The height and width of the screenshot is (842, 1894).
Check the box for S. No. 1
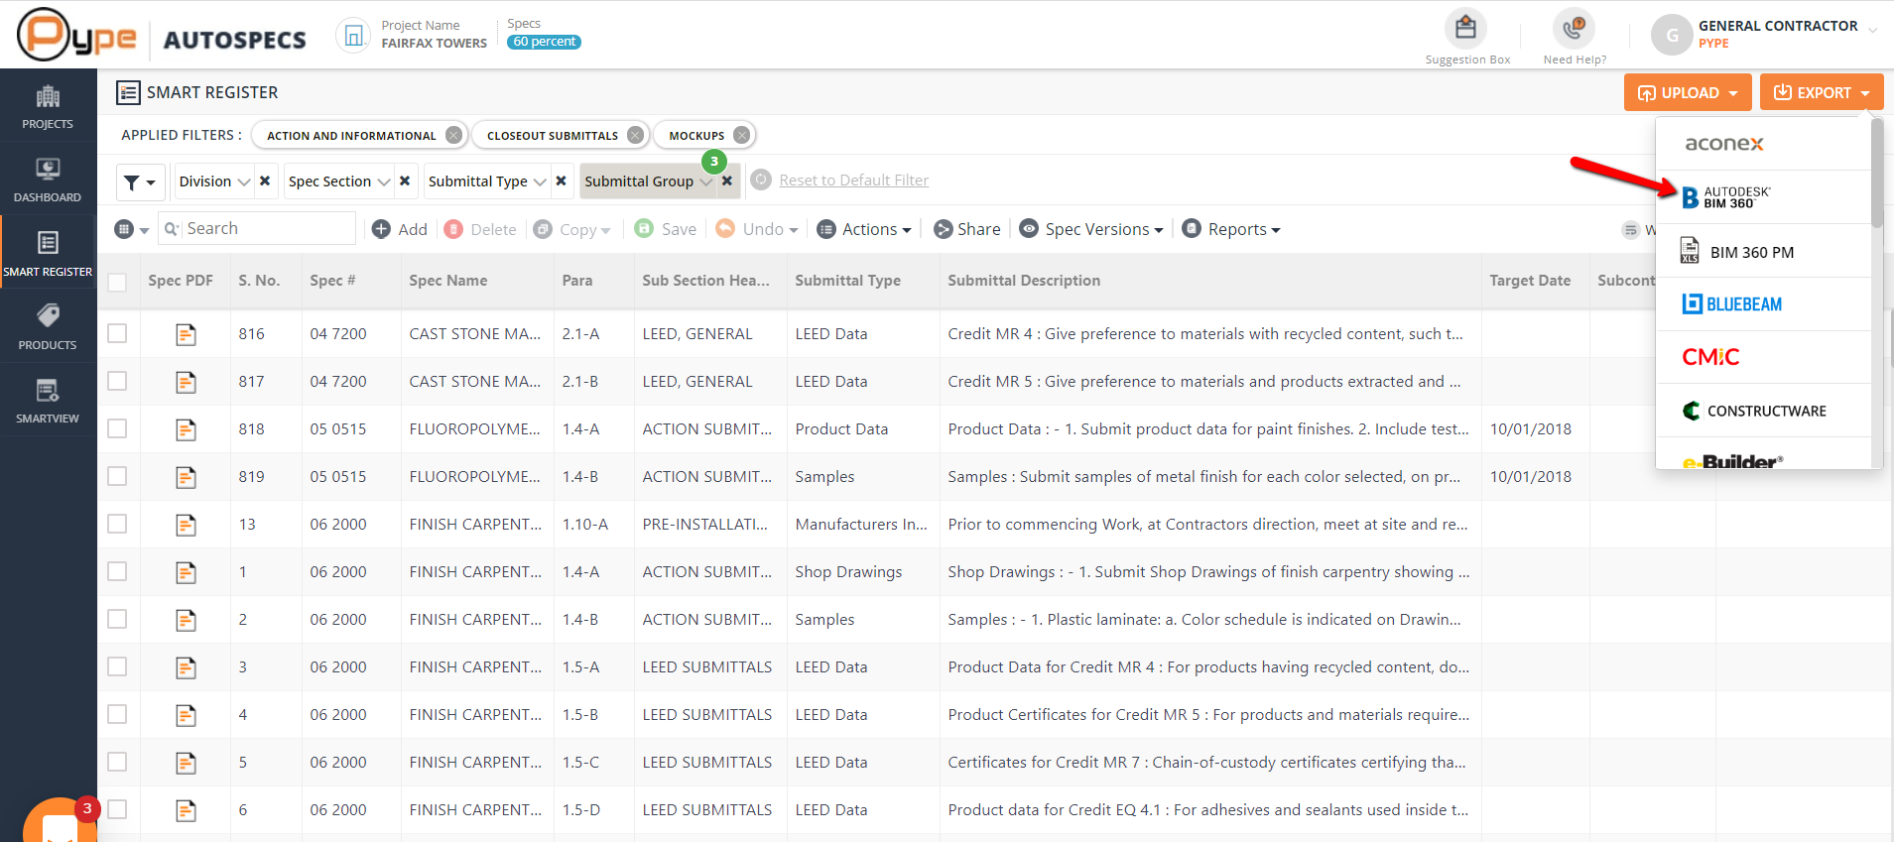point(117,571)
